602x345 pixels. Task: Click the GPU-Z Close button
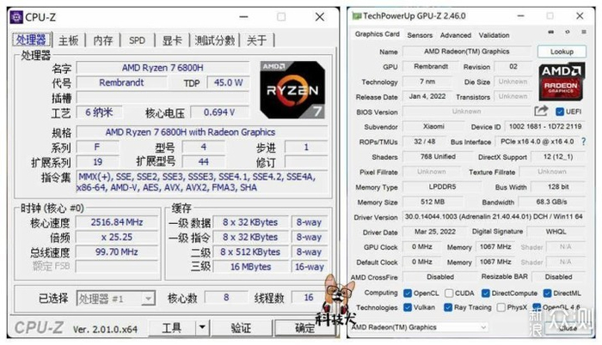[568, 327]
